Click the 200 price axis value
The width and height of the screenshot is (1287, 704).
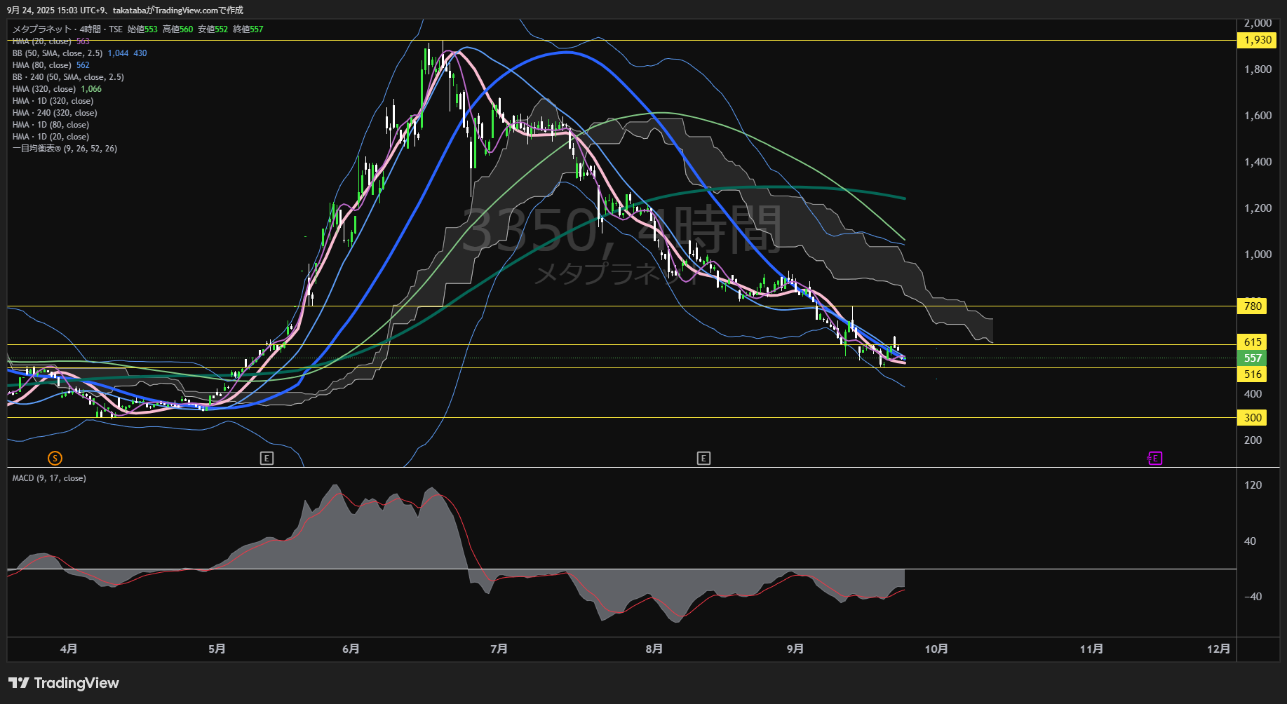point(1253,440)
